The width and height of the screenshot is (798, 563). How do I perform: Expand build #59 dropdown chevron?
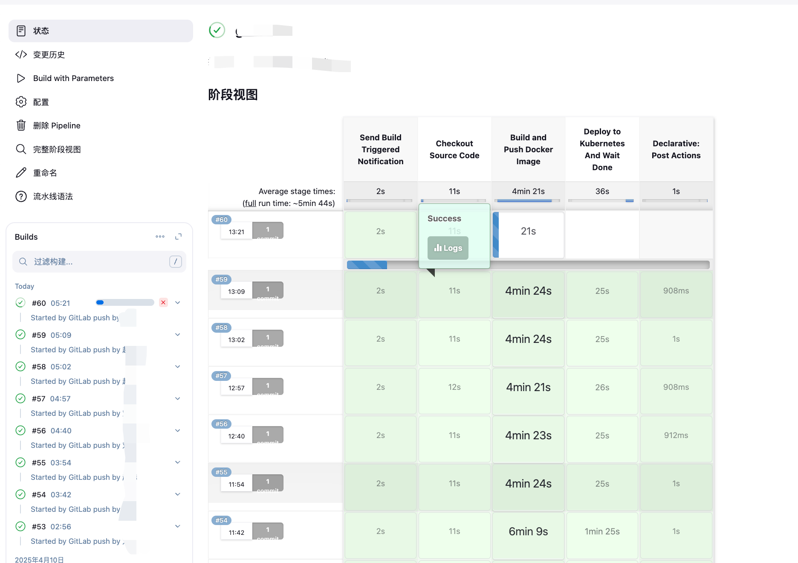coord(178,335)
